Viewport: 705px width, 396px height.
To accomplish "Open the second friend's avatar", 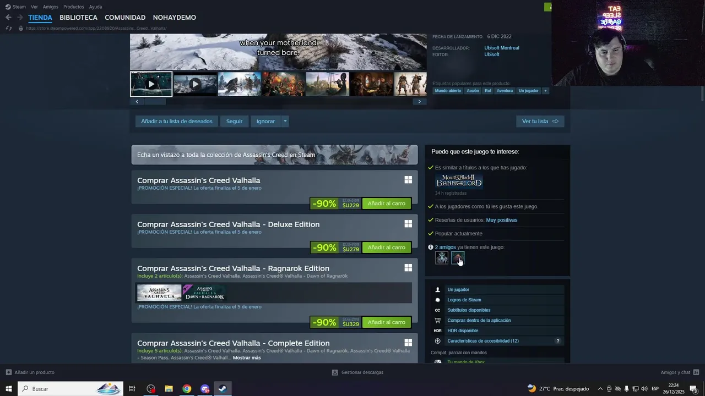I will pos(458,257).
